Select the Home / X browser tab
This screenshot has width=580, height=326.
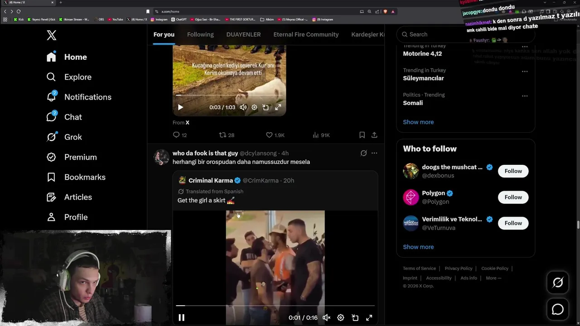pyautogui.click(x=28, y=3)
